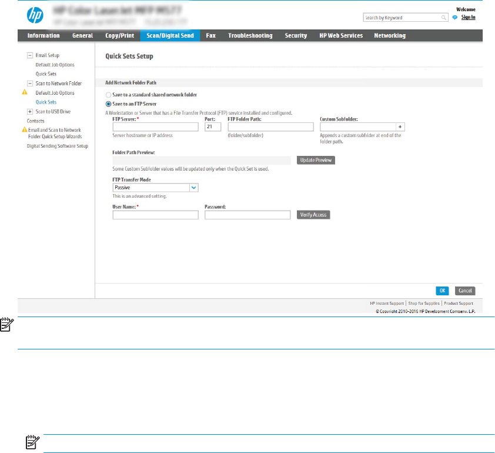Viewport: 495px width, 453px height.
Task: Go to the Copy/Print tab
Action: click(x=119, y=36)
